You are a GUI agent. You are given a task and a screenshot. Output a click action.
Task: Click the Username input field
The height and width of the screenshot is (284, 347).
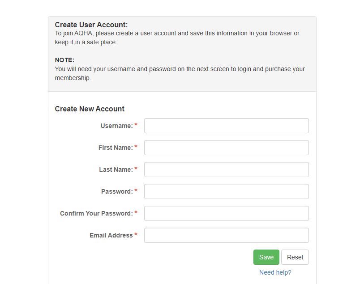click(226, 126)
